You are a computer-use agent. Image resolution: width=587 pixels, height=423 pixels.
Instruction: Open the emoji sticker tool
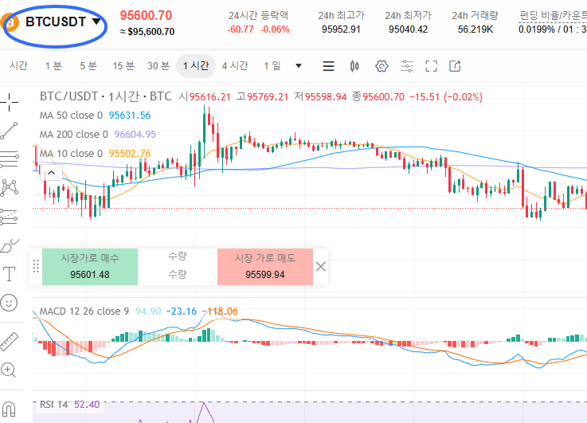click(x=10, y=303)
